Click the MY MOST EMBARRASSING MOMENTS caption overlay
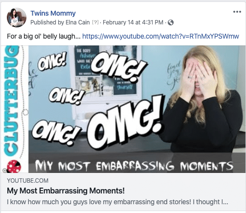Viewport: 246px width, 213px height. [134, 166]
